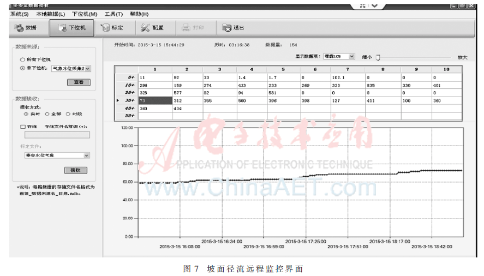
Task: Click column header 3
Action: [219, 69]
